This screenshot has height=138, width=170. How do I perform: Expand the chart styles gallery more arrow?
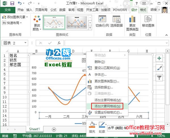point(90,28)
